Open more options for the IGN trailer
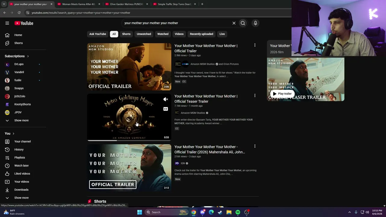Image resolution: width=386 pixels, height=217 pixels. pyautogui.click(x=255, y=146)
